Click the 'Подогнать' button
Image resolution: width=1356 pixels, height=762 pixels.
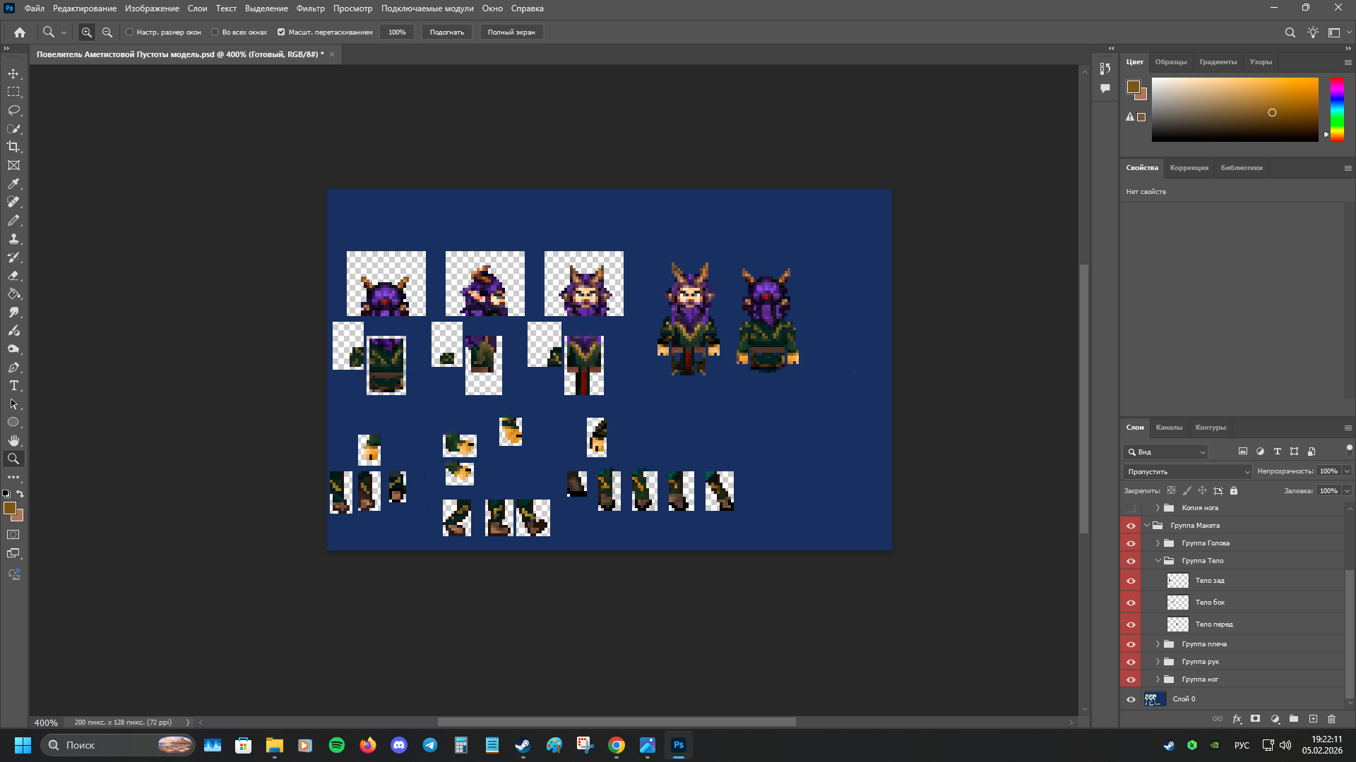click(446, 32)
